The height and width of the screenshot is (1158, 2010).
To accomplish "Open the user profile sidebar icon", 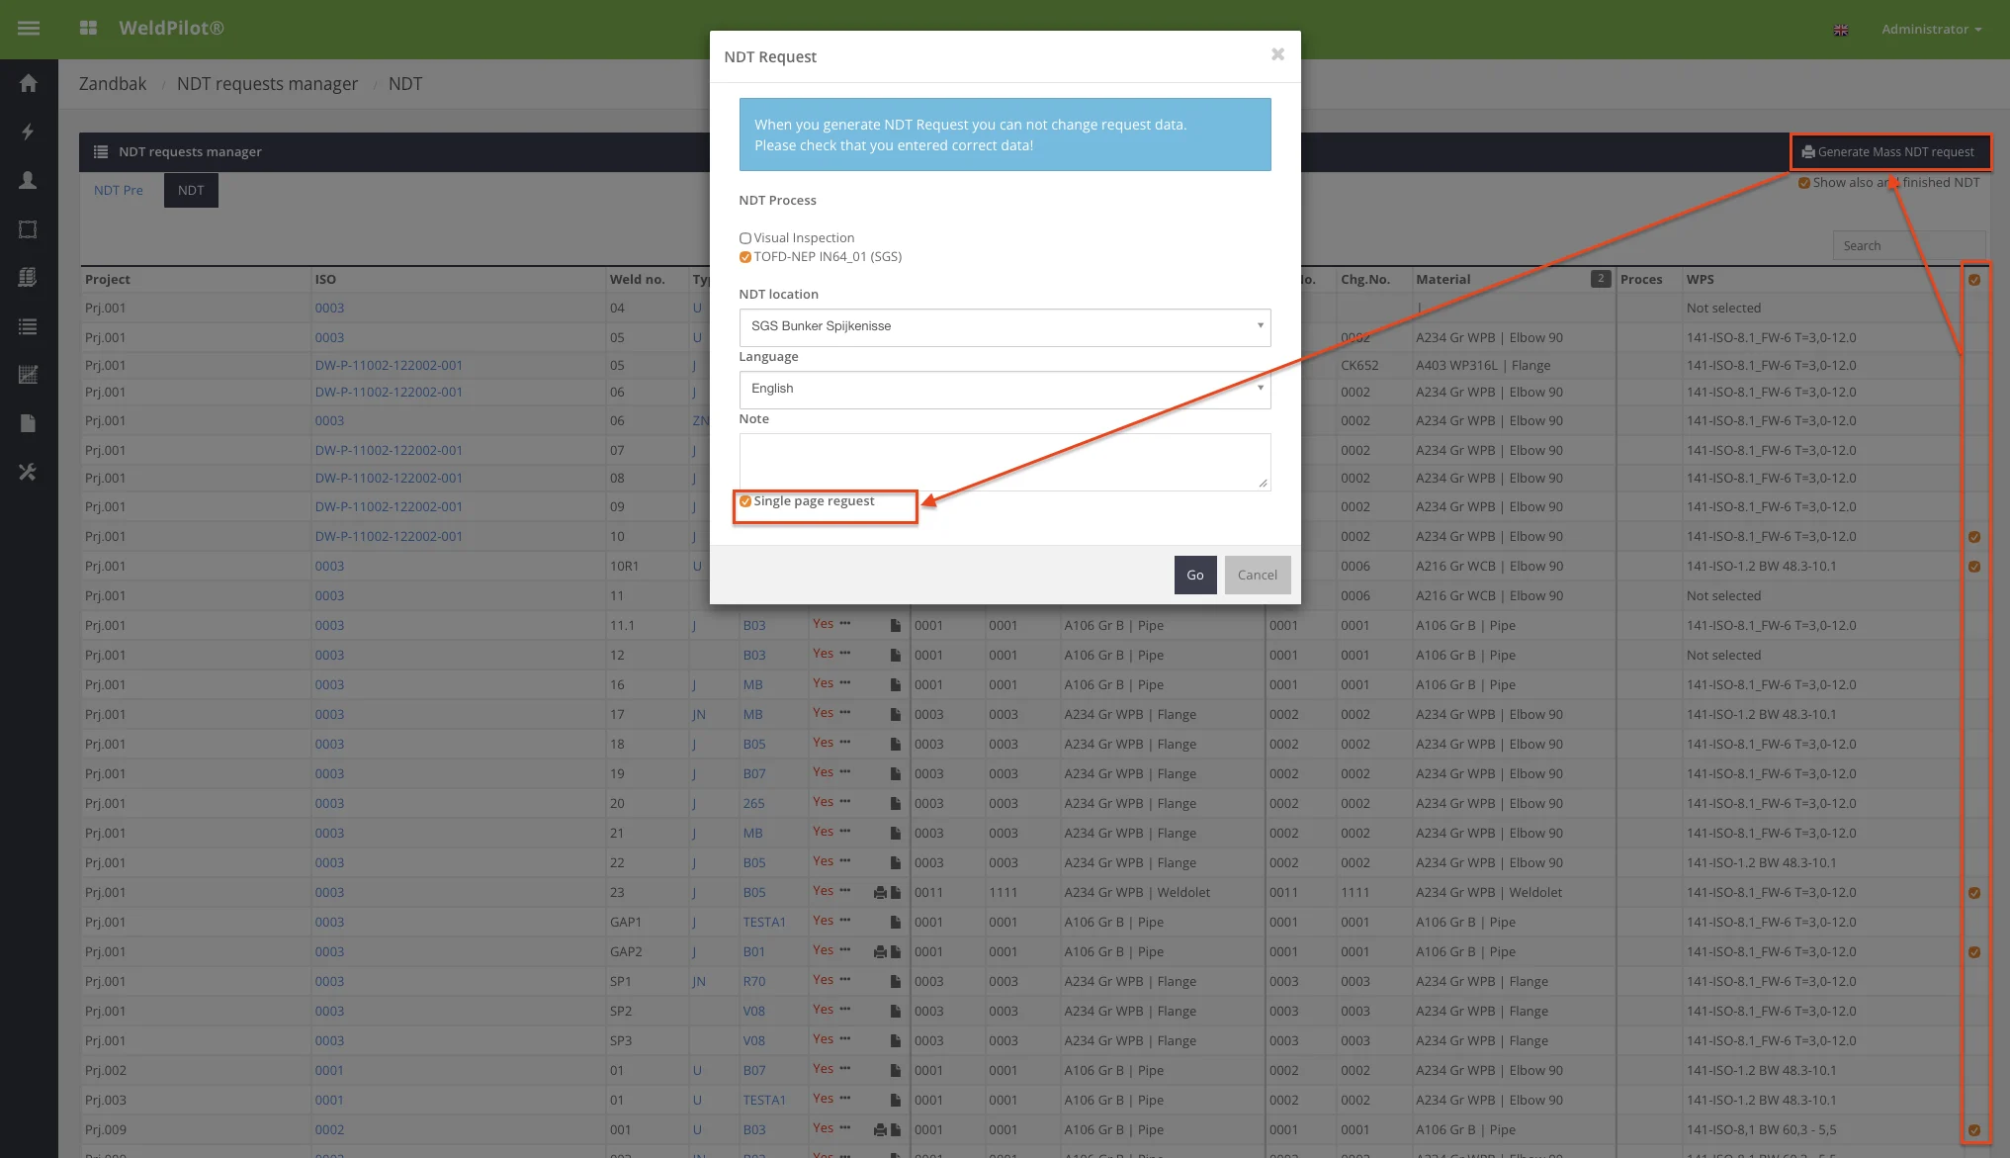I will pyautogui.click(x=28, y=180).
